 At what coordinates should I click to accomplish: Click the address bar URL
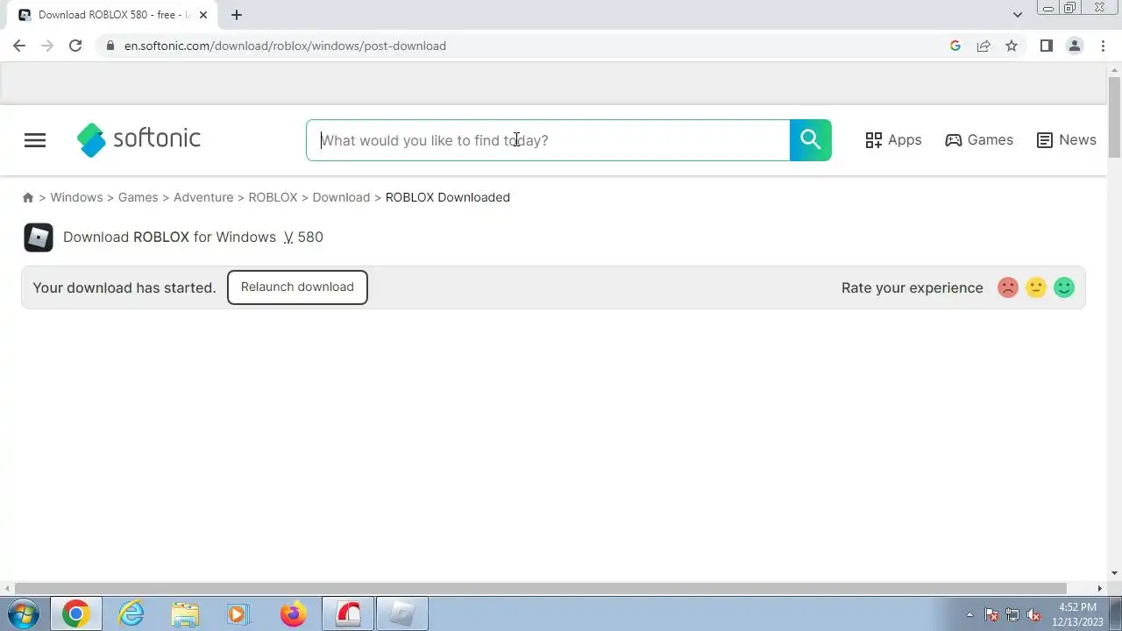coord(285,46)
